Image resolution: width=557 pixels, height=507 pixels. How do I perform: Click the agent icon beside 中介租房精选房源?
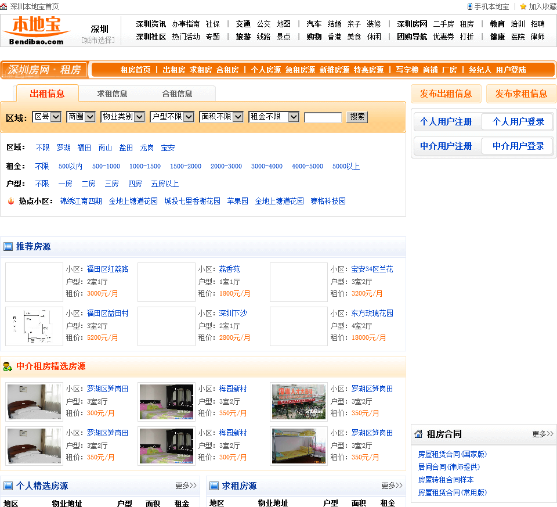coord(8,366)
